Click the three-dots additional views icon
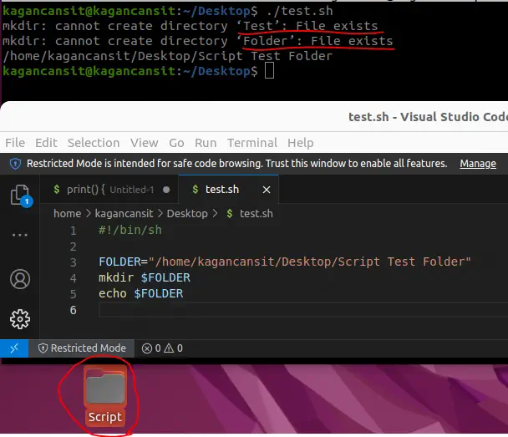The height and width of the screenshot is (437, 508). (x=19, y=236)
